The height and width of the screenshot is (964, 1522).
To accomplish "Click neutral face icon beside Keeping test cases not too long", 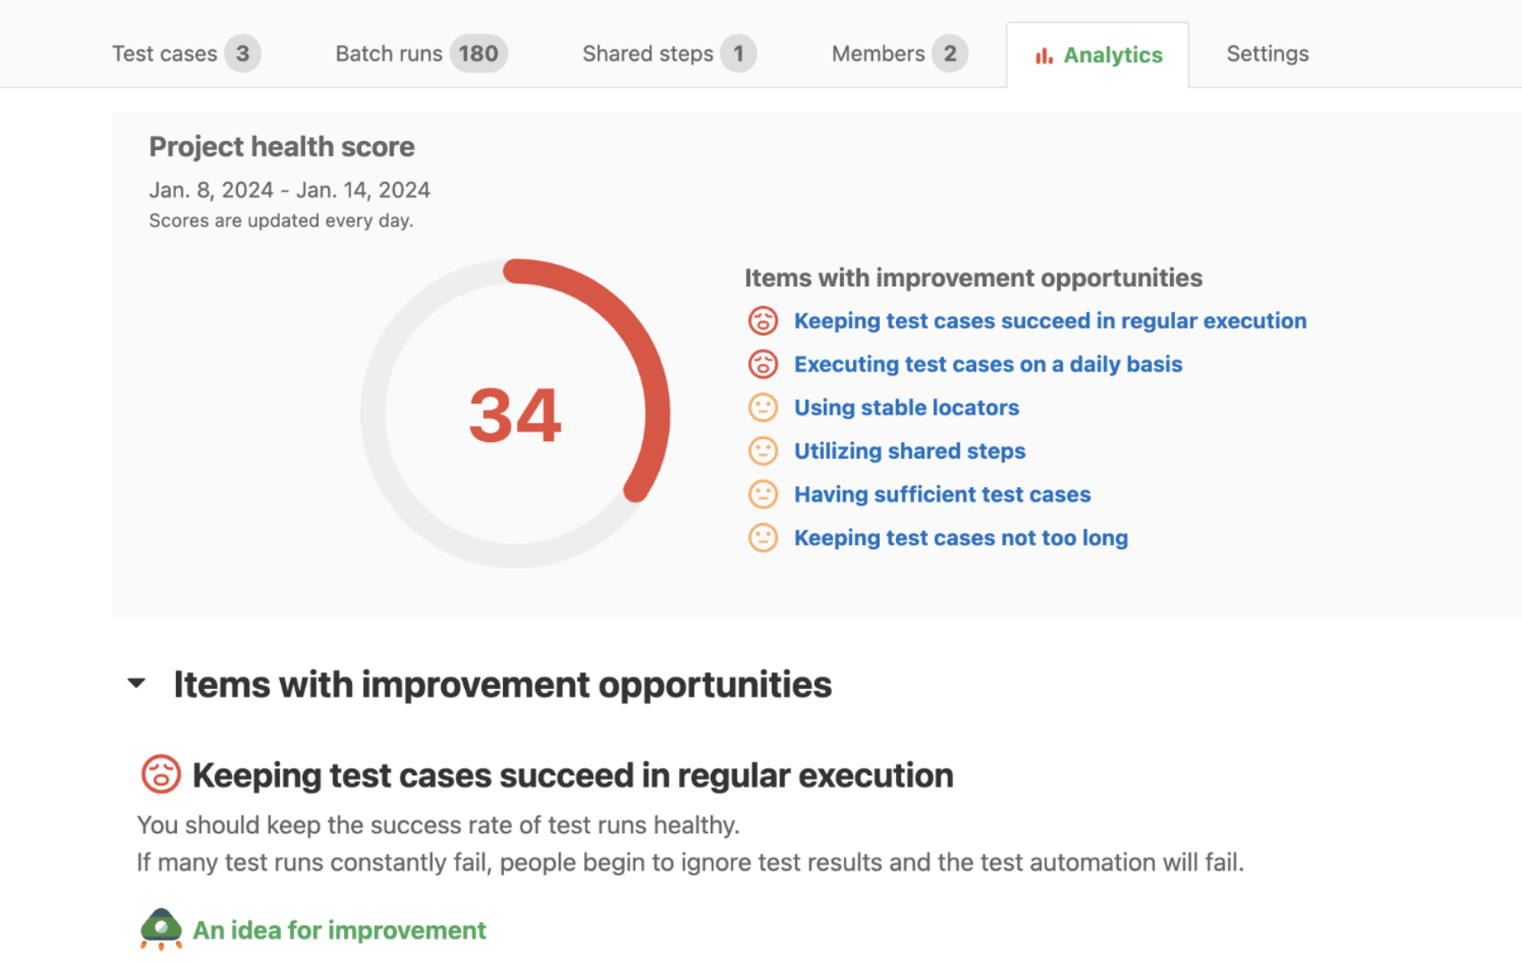I will coord(763,538).
